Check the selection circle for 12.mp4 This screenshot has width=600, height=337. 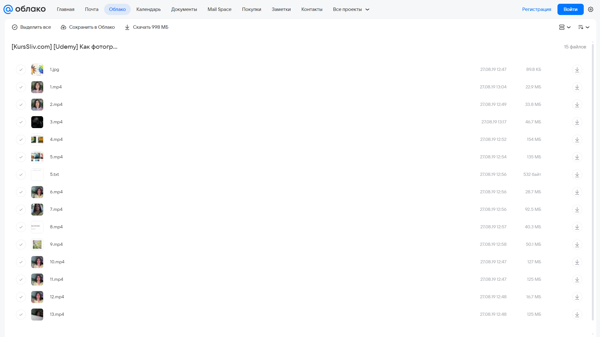click(21, 297)
